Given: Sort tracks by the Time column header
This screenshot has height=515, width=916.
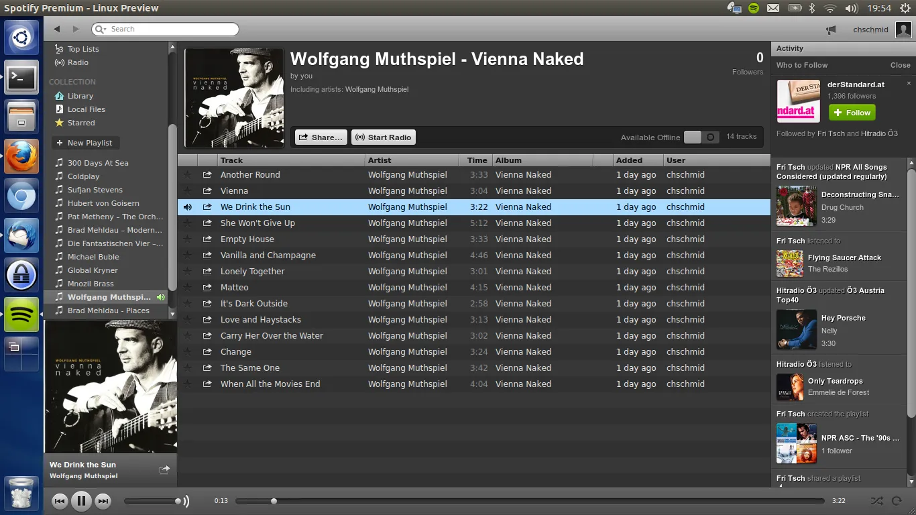Looking at the screenshot, I should (476, 160).
